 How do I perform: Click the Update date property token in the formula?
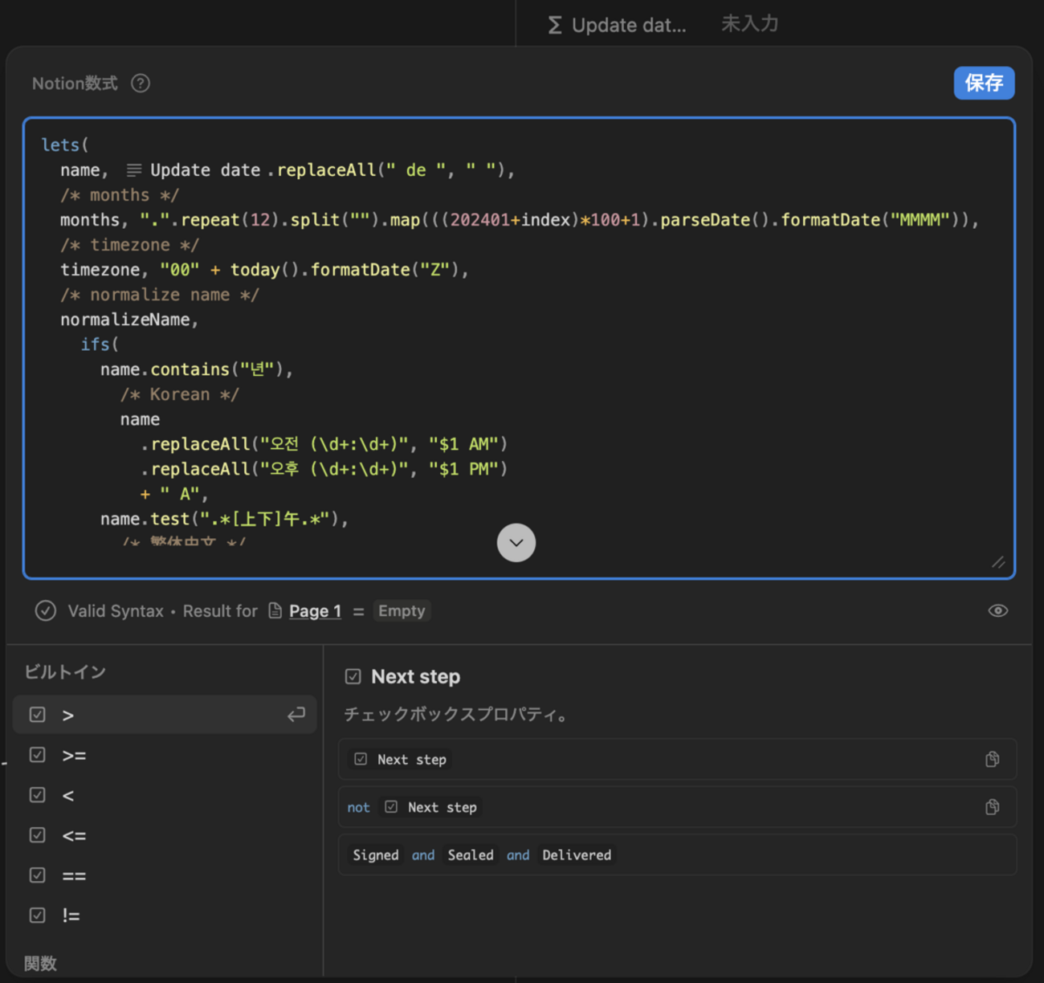pos(194,170)
